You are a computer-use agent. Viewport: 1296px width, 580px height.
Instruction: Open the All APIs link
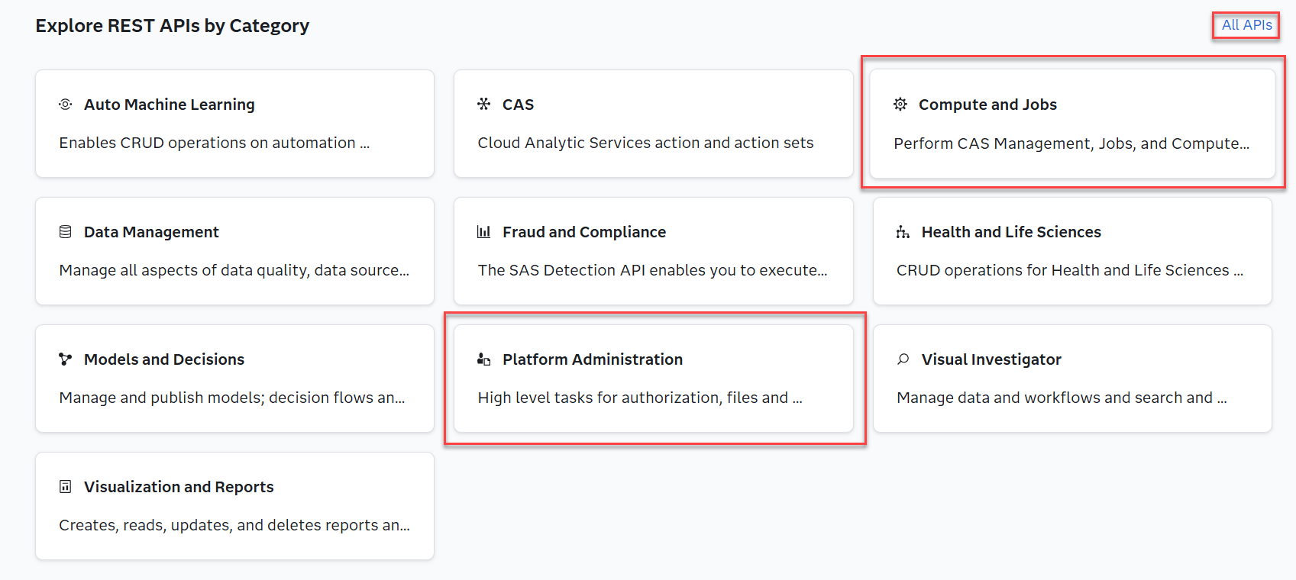1246,24
